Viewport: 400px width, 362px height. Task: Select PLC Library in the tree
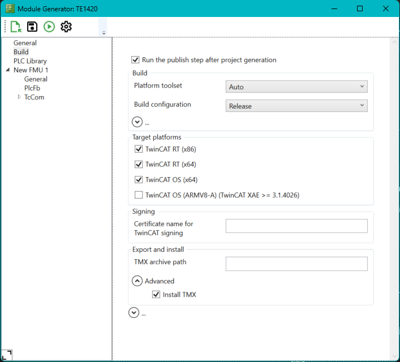(x=30, y=61)
